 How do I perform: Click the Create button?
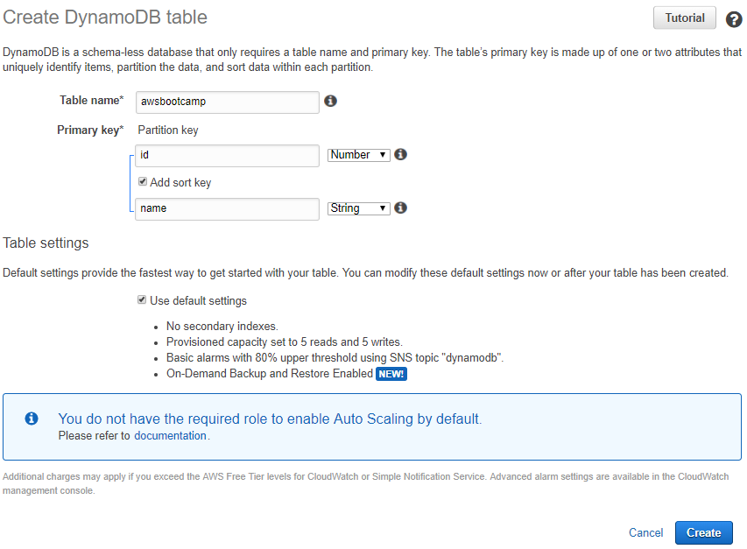[x=703, y=532]
